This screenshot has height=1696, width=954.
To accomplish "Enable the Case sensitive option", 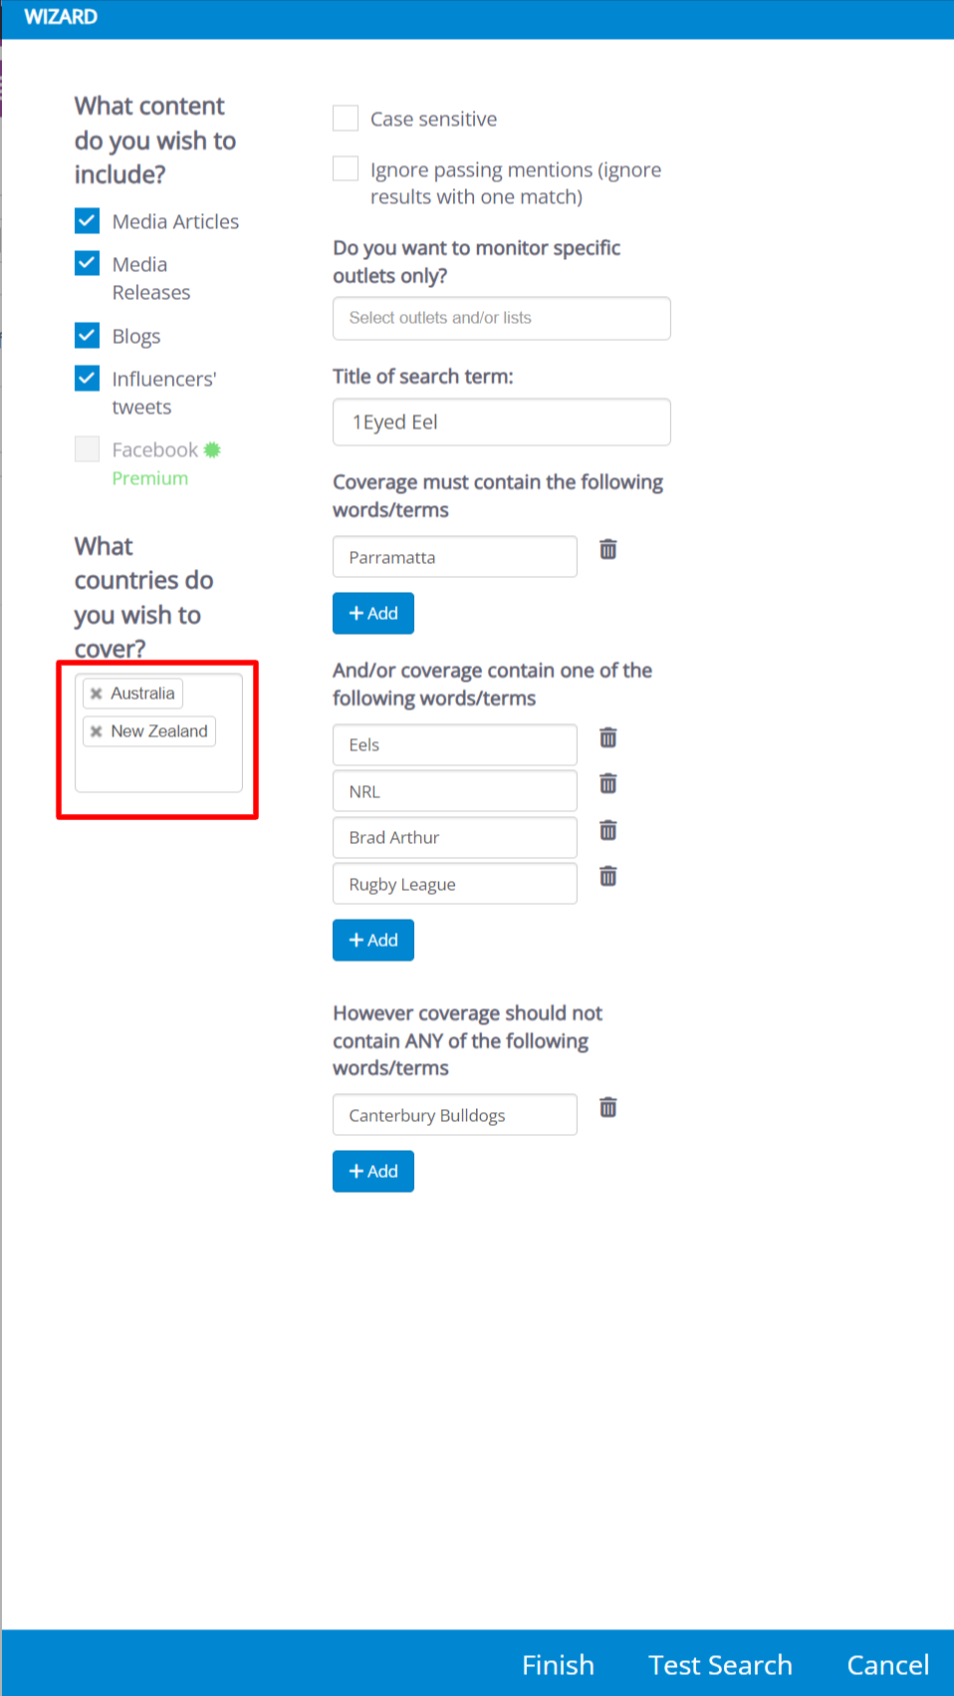I will (346, 119).
